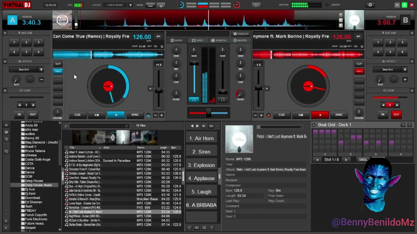Viewport: 417px width, 234px height.
Task: Click the sampler microphone icon at bottom
Action: coord(212,228)
